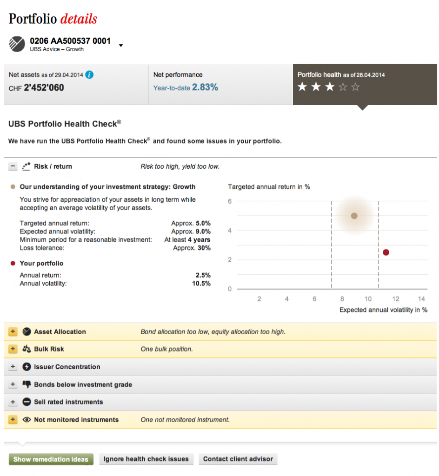Click the Asset Allocation pie chart icon
This screenshot has width=439, height=476.
coord(27,331)
